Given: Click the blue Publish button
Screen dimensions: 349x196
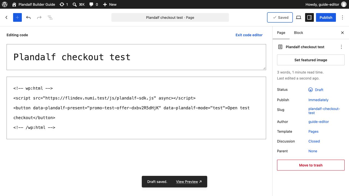Looking at the screenshot, I should click(x=326, y=17).
